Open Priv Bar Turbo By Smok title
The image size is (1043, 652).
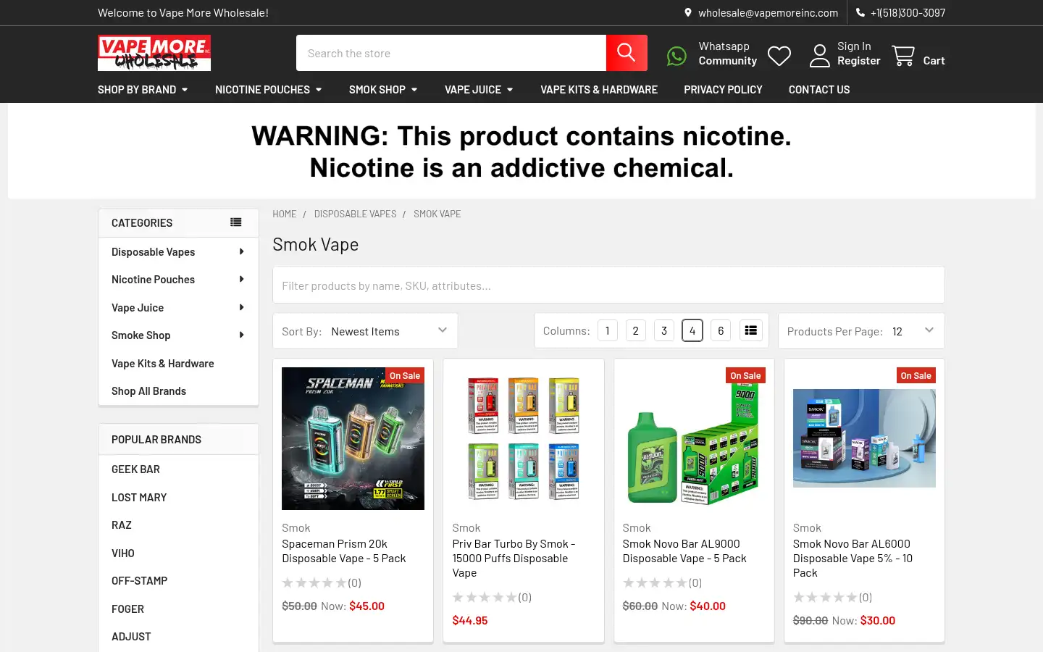point(514,558)
